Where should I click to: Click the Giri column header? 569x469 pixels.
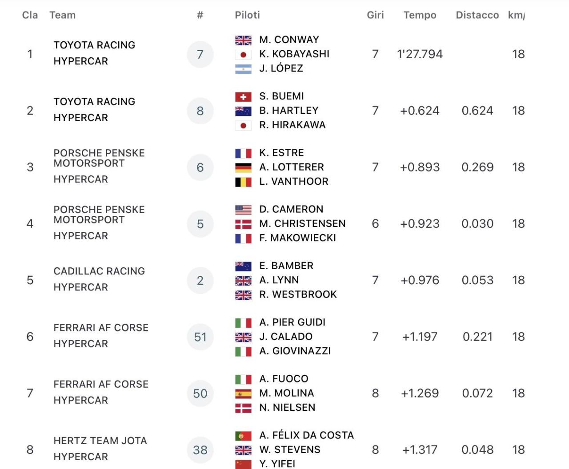[x=375, y=15]
